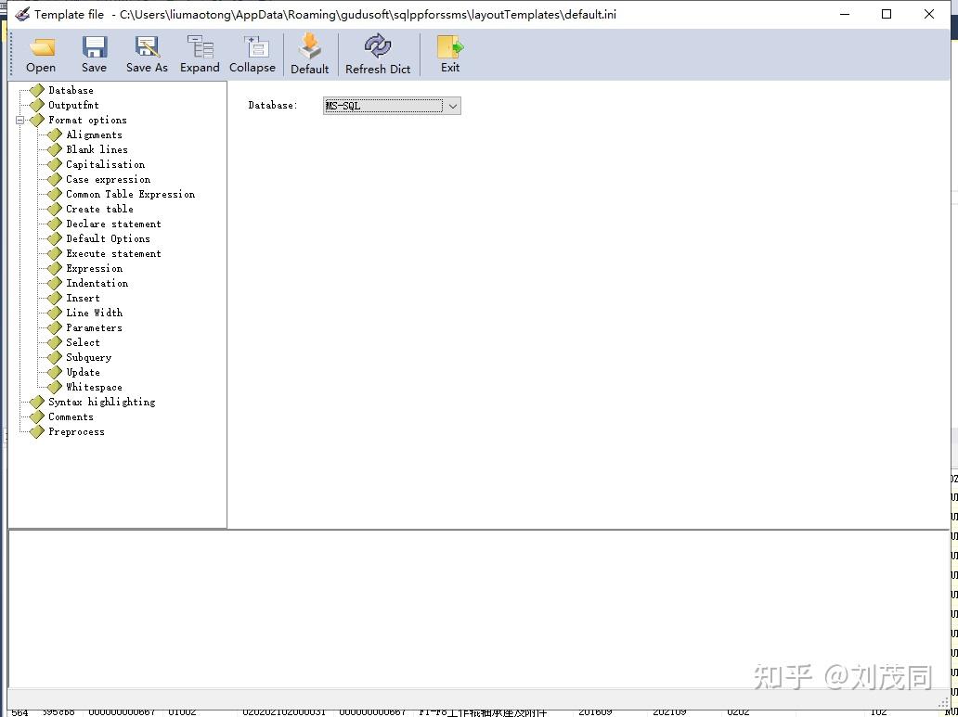Select the Preprocess tree node
This screenshot has height=717, width=958.
pyautogui.click(x=76, y=431)
